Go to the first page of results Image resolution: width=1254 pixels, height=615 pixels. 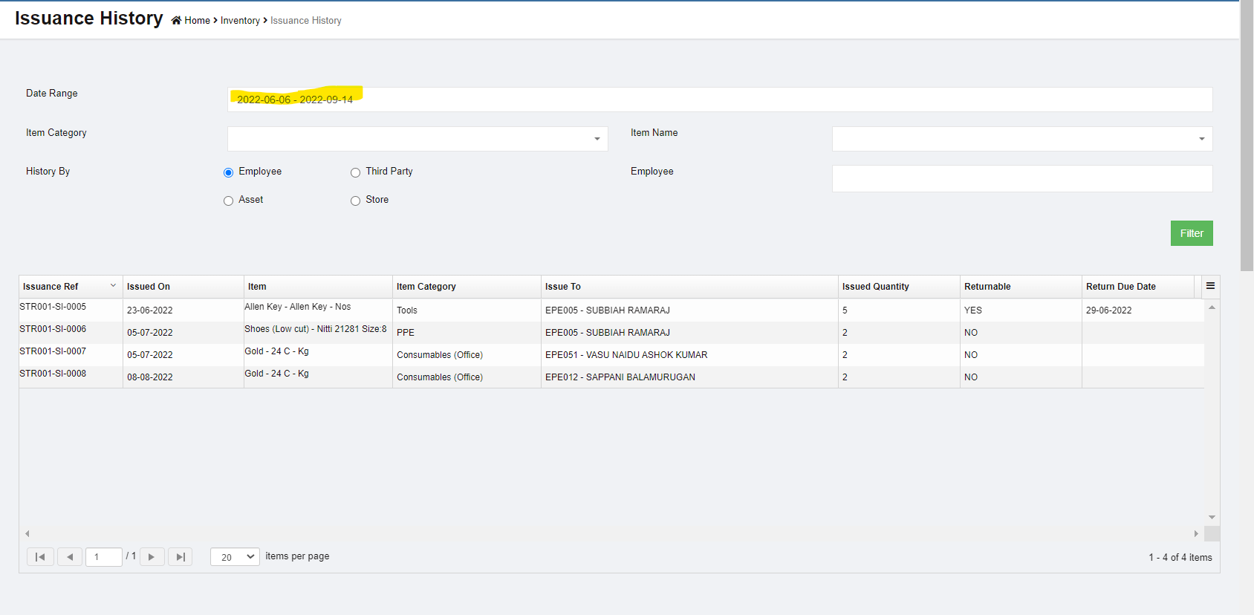click(40, 557)
